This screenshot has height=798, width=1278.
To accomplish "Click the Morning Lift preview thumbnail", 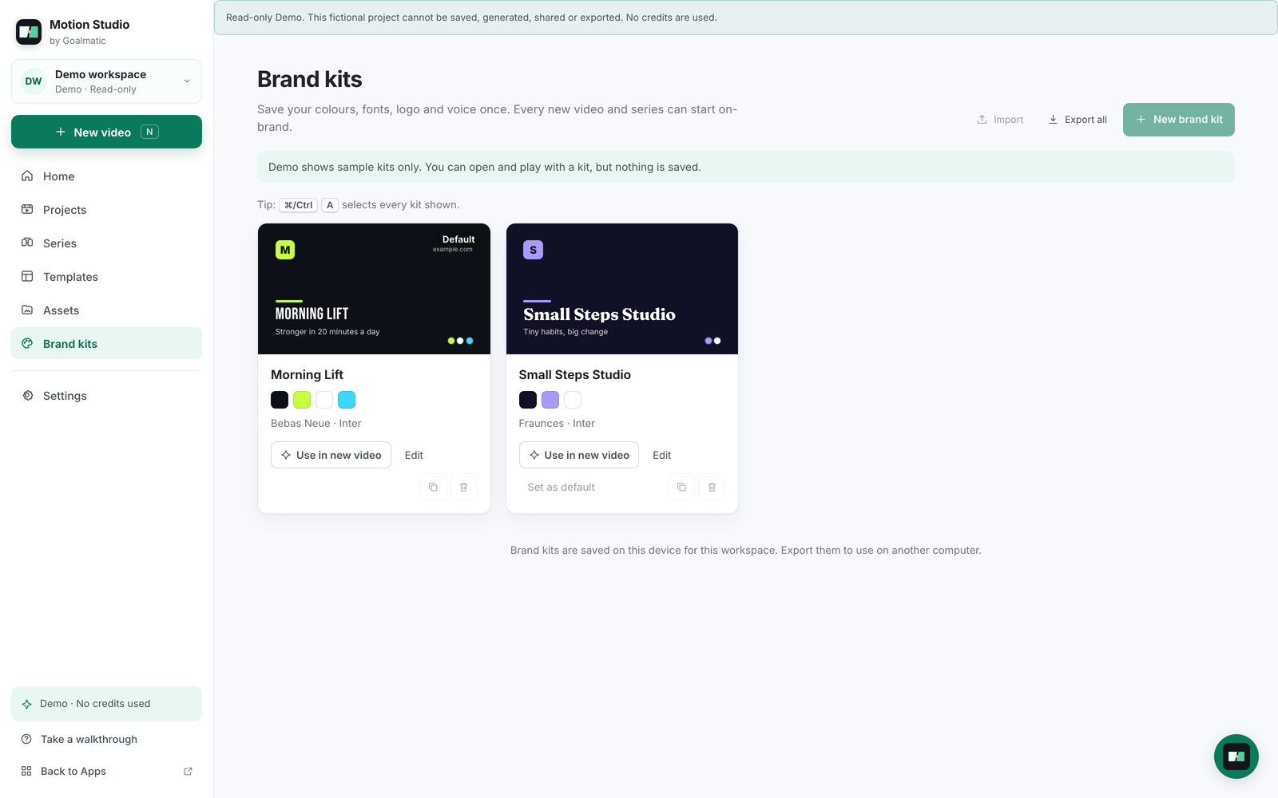I will tap(374, 289).
